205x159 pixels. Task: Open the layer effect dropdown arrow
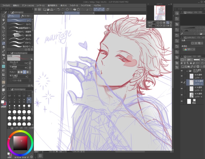pos(202,43)
